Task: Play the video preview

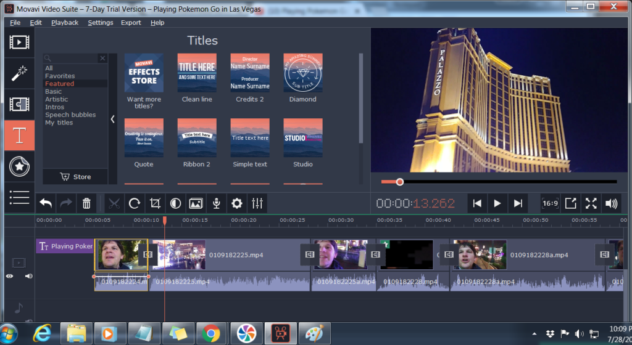Action: (x=497, y=203)
